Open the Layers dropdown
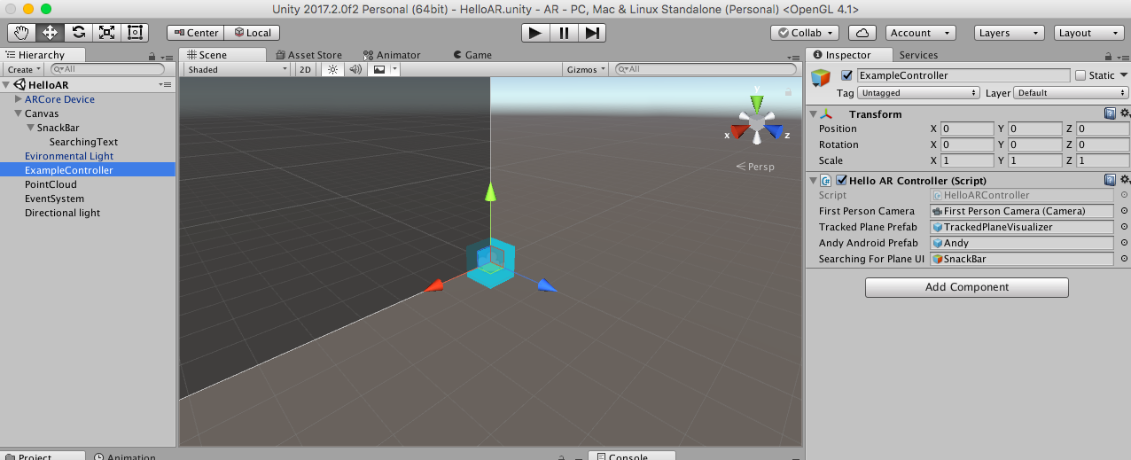The width and height of the screenshot is (1131, 460). tap(1010, 33)
